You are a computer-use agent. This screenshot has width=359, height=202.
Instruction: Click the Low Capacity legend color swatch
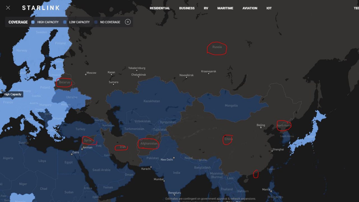click(x=65, y=22)
